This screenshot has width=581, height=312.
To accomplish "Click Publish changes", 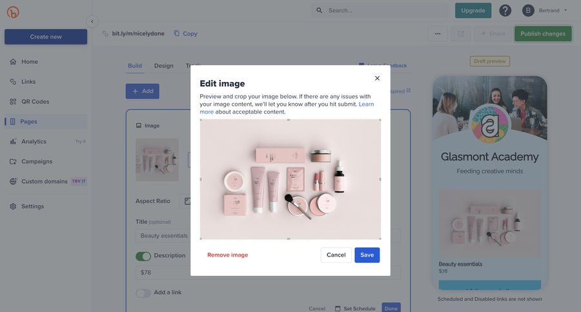I will click(543, 34).
